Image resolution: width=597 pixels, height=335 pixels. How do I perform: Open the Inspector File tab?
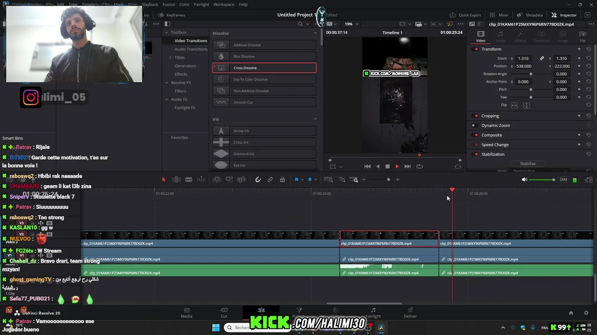583,36
